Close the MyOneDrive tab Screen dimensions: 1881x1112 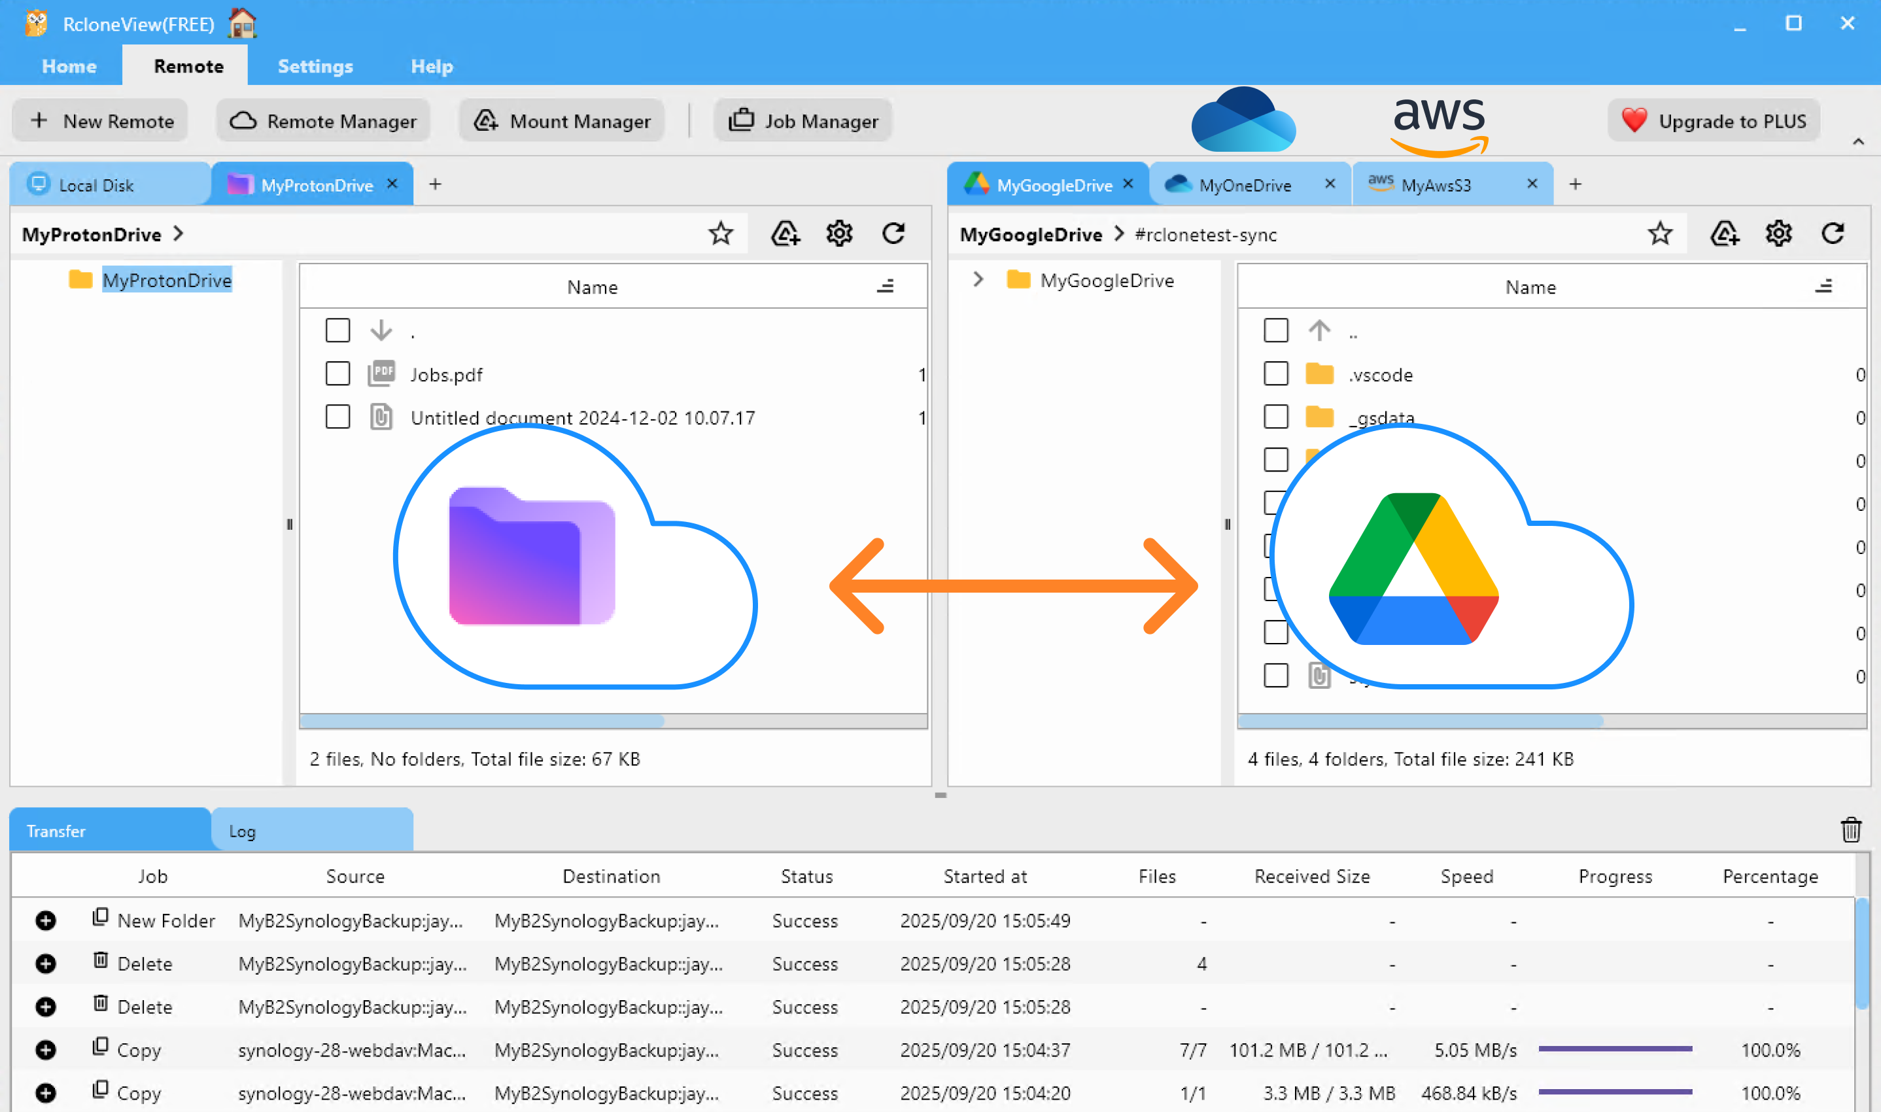[1330, 184]
